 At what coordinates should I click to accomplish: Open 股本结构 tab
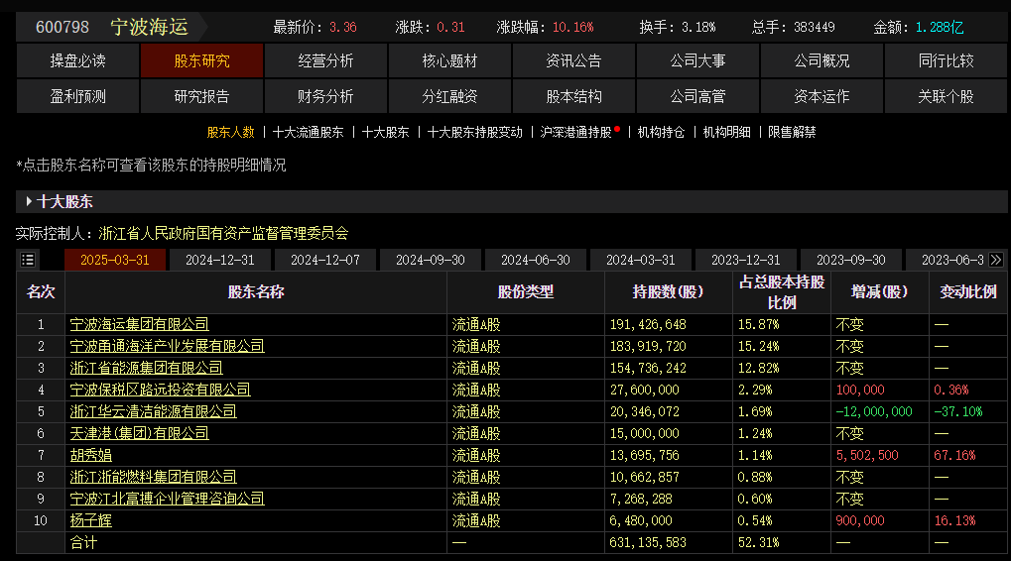[573, 96]
